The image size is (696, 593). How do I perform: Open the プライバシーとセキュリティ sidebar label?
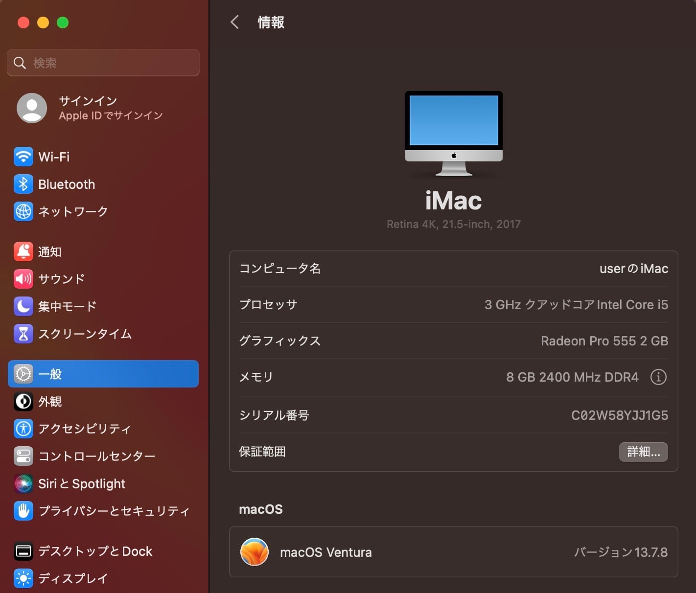click(114, 511)
